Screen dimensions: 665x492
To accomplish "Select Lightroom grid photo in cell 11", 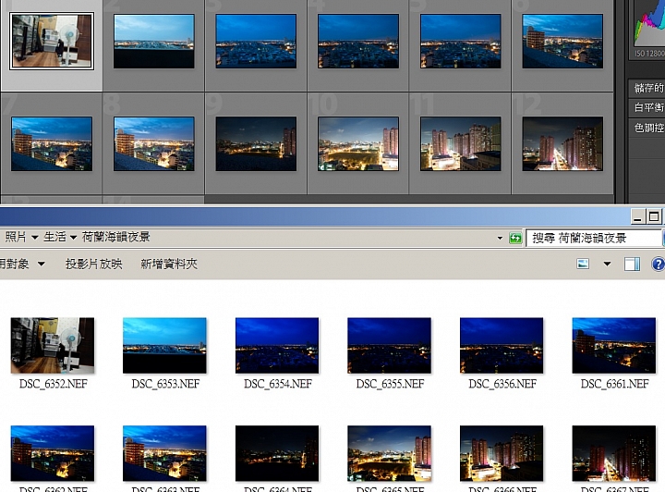I will [461, 144].
